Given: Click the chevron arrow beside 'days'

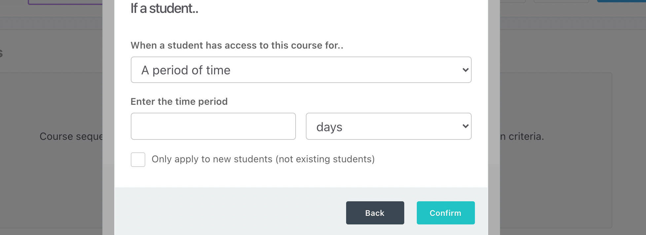Looking at the screenshot, I should click(x=465, y=126).
